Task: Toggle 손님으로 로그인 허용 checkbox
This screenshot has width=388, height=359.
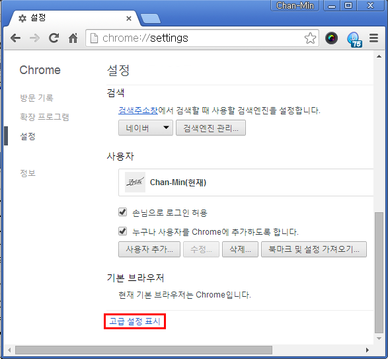Action: pos(122,212)
